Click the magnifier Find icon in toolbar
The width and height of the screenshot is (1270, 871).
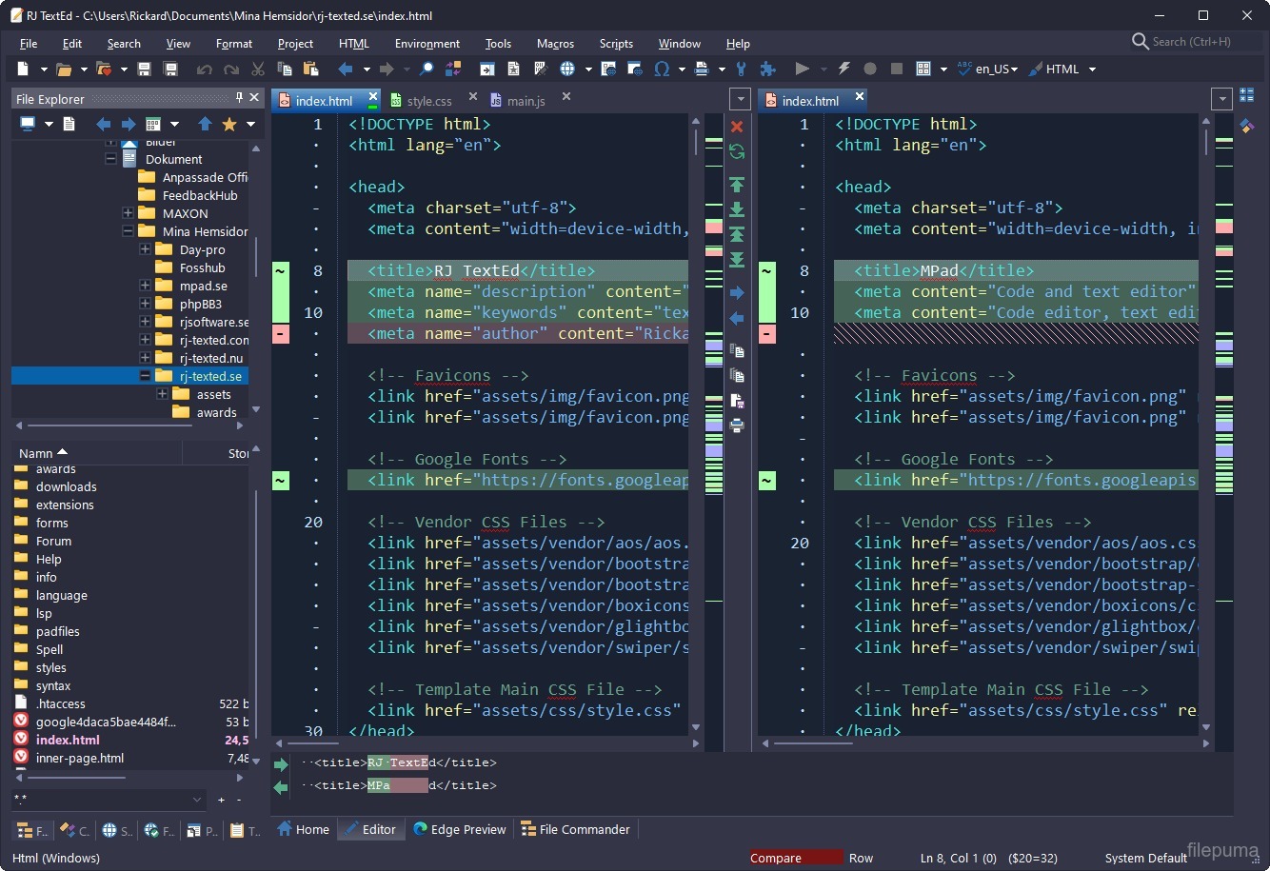point(427,69)
